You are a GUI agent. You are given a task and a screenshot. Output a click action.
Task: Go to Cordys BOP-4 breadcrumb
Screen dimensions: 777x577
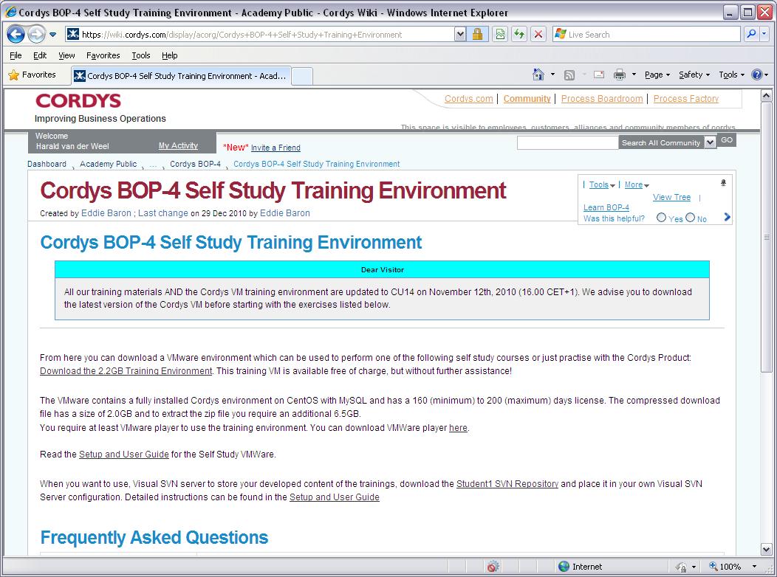point(195,164)
